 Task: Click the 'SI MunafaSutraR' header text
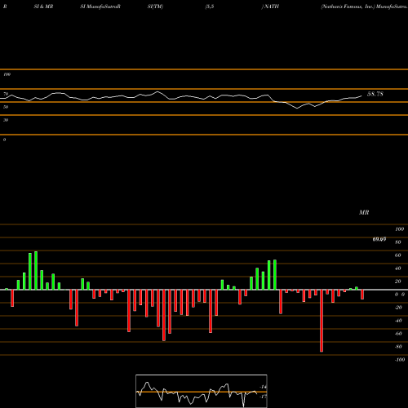coord(100,7)
